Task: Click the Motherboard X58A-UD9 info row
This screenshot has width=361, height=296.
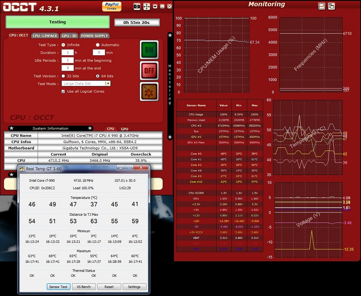Action: pos(83,148)
